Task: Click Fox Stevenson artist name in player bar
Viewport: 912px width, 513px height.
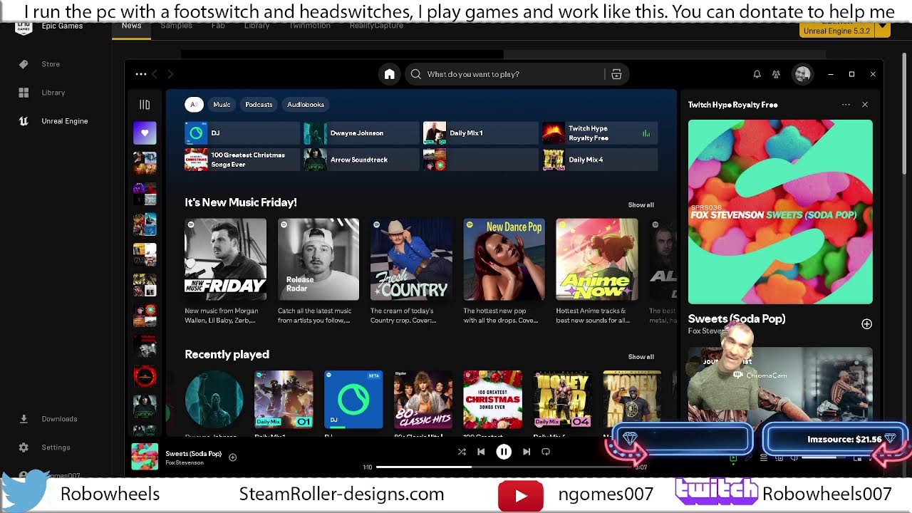Action: pyautogui.click(x=185, y=463)
